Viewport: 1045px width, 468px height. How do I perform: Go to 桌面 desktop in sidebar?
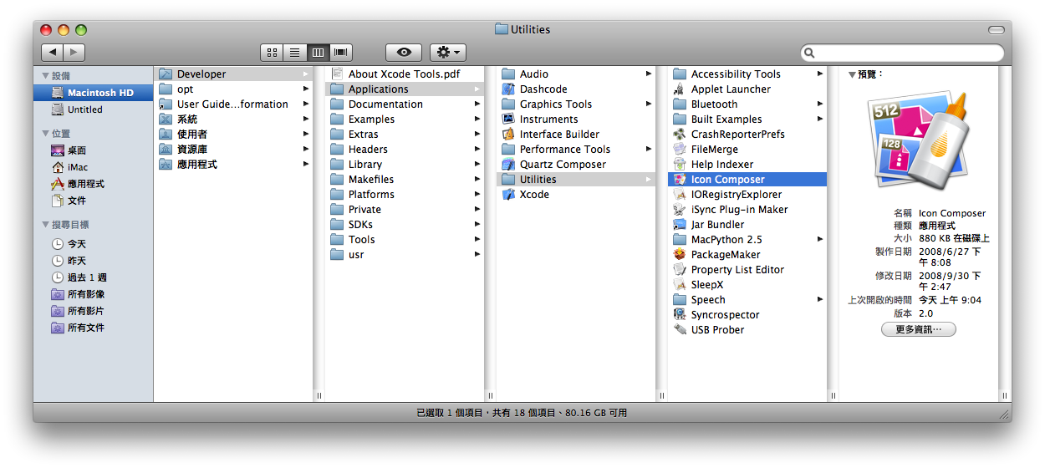pos(93,150)
